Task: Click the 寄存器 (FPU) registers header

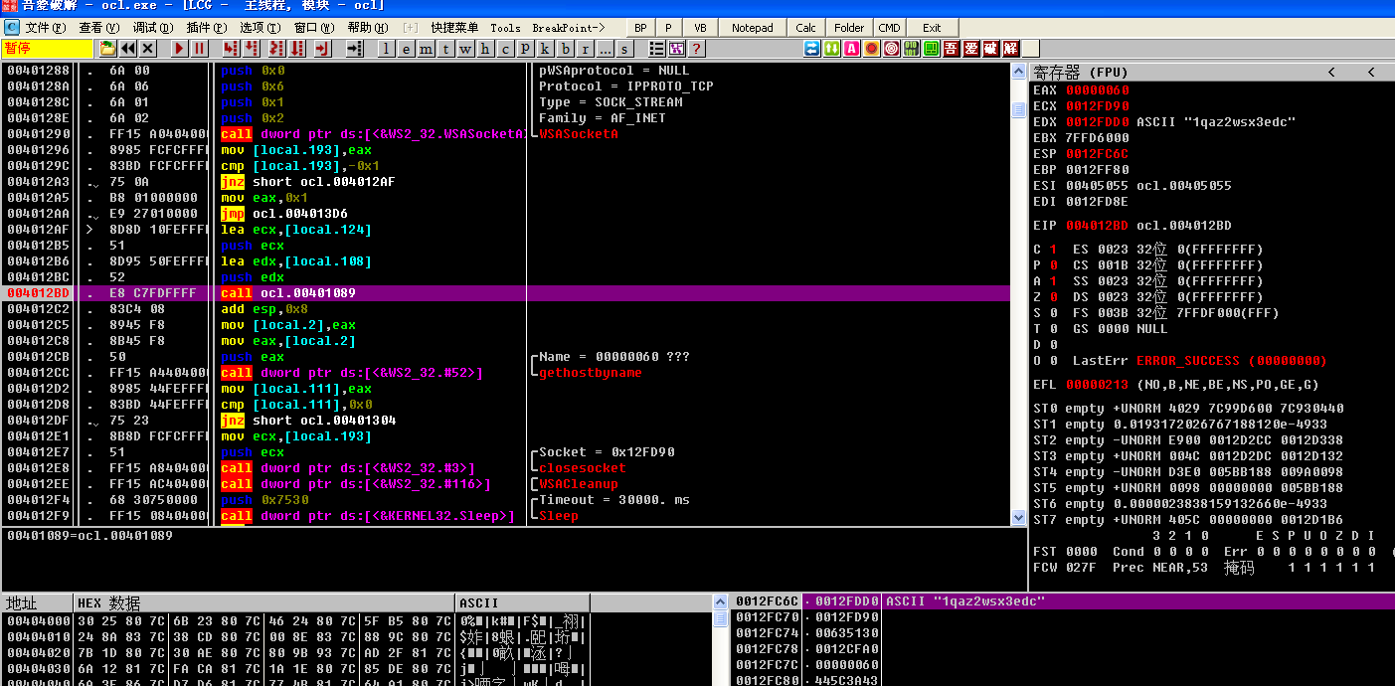Action: click(x=1081, y=73)
